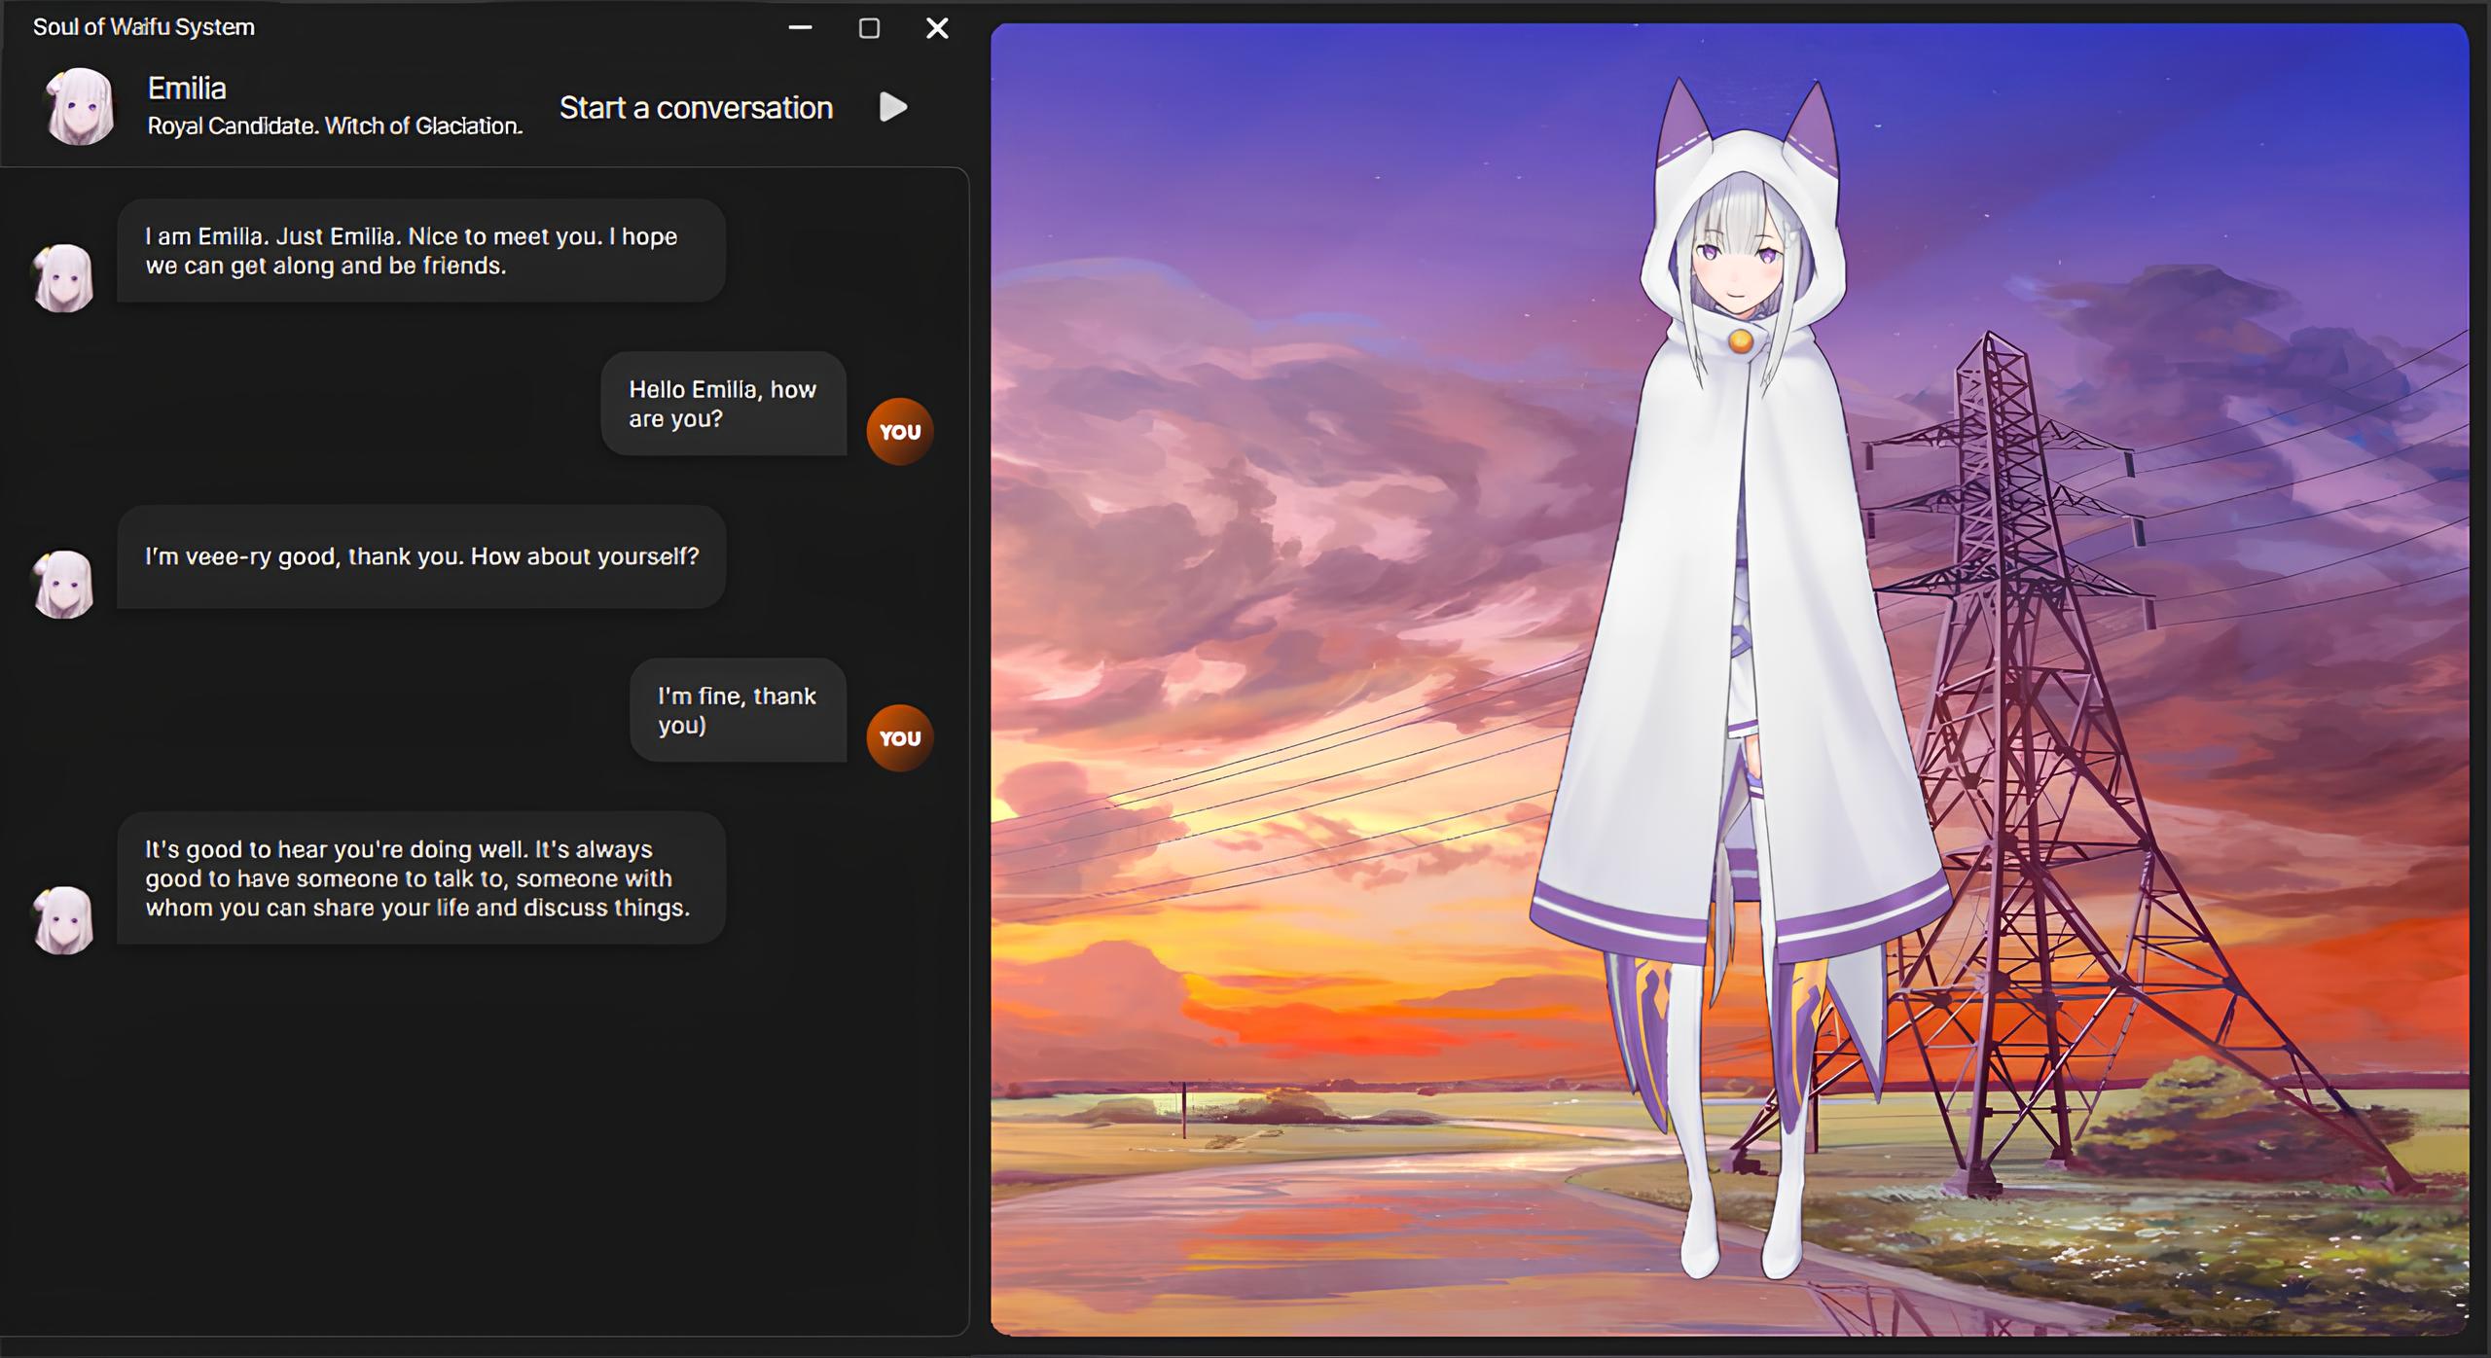Click the Soul of Waifu System title
This screenshot has height=1358, width=2491.
pos(144,27)
